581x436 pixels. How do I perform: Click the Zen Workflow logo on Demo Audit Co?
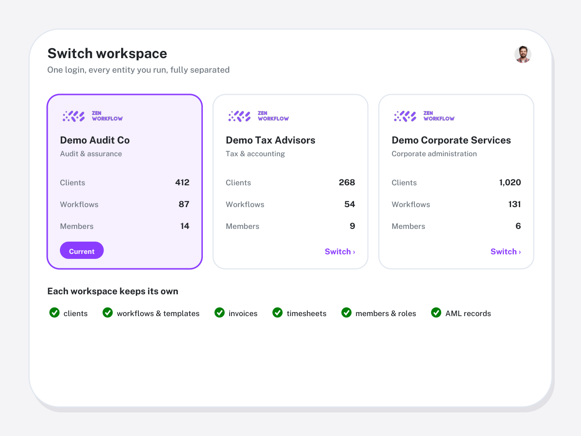[93, 116]
